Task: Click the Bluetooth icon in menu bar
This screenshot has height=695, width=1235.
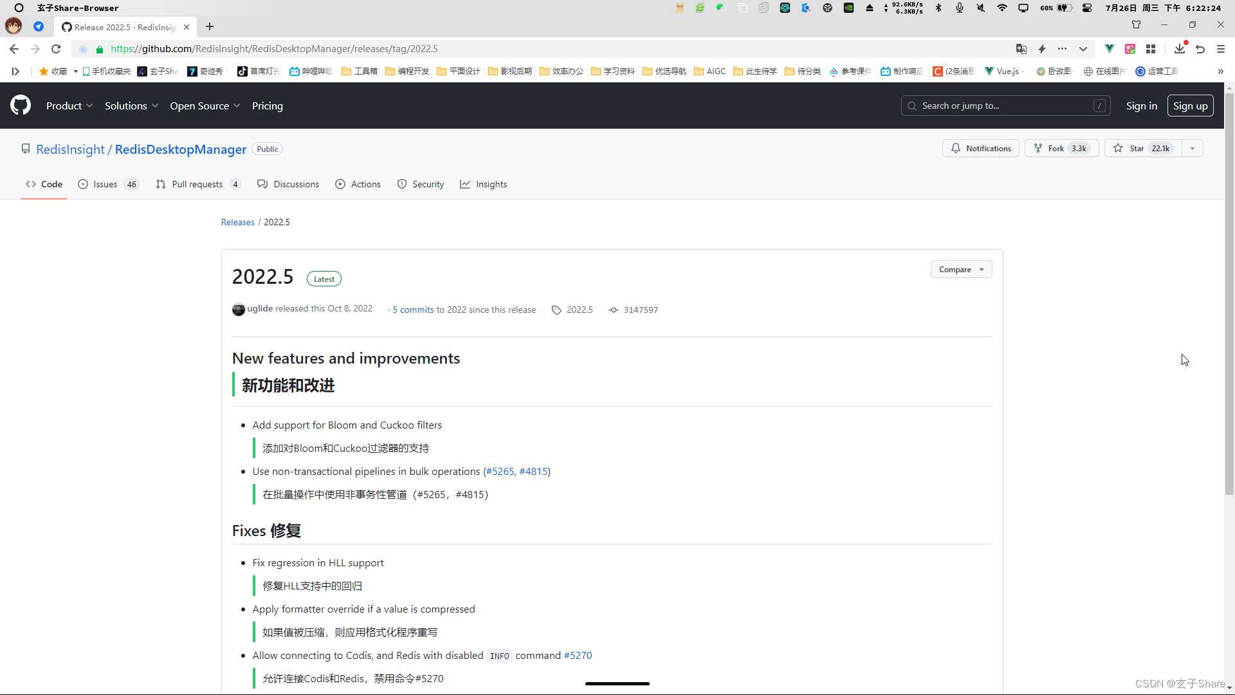Action: (938, 8)
